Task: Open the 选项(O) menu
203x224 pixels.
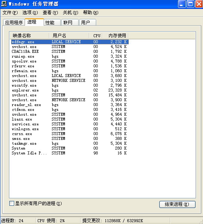Action: pyautogui.click(x=30, y=13)
